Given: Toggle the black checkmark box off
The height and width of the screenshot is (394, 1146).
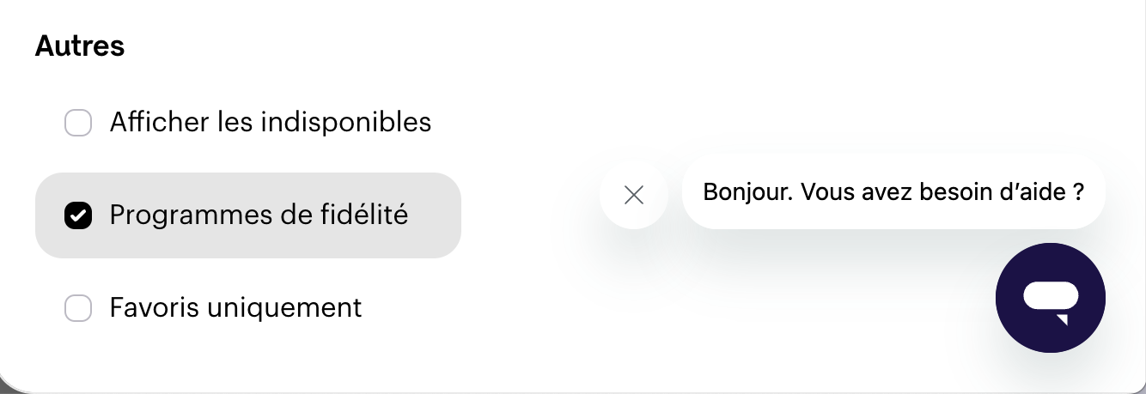Looking at the screenshot, I should tap(78, 215).
